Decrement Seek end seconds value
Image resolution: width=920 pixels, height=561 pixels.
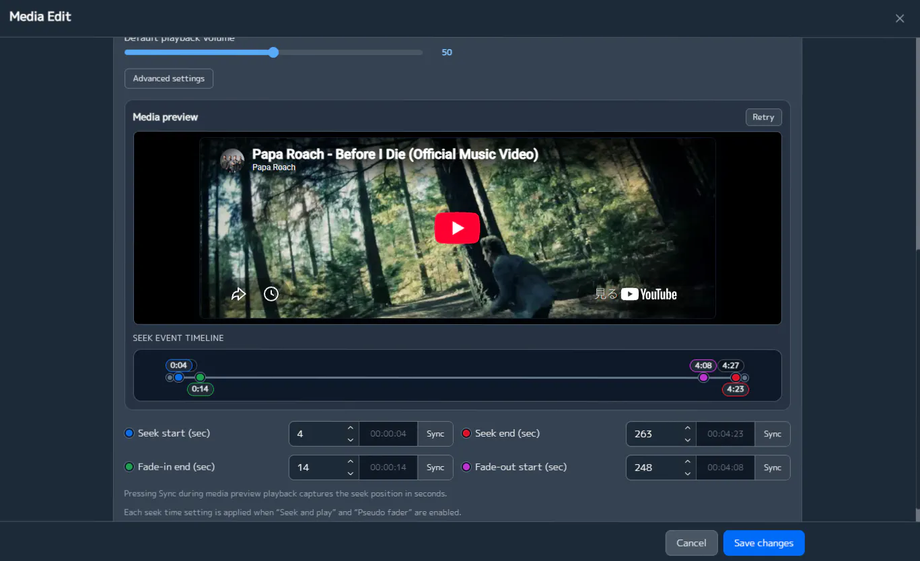[687, 440]
